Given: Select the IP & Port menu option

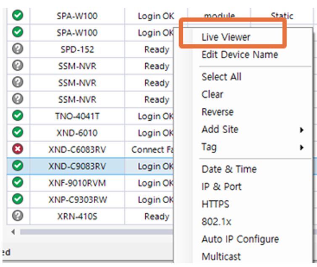Looking at the screenshot, I should 221,187.
